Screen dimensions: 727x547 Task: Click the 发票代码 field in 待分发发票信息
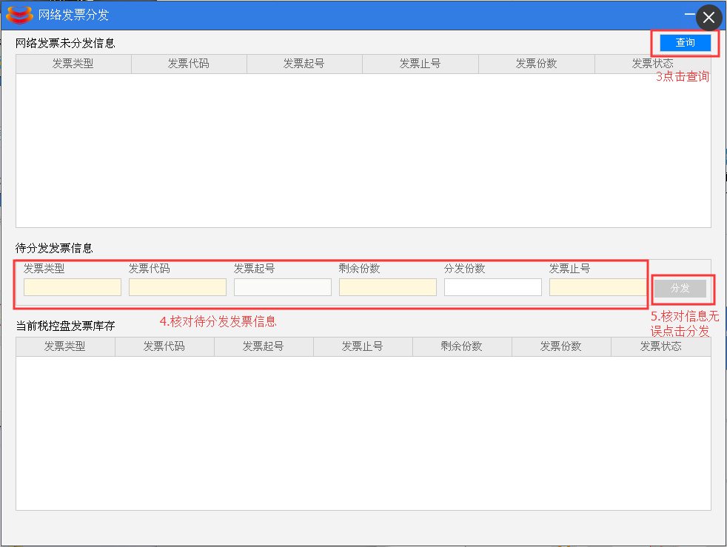[x=178, y=287]
